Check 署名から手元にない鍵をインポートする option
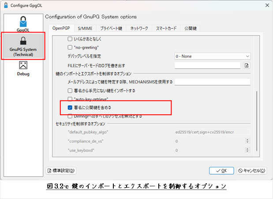 click(x=70, y=90)
